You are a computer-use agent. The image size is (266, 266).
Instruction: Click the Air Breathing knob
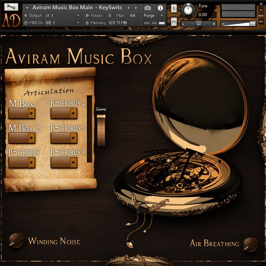[x=251, y=245]
